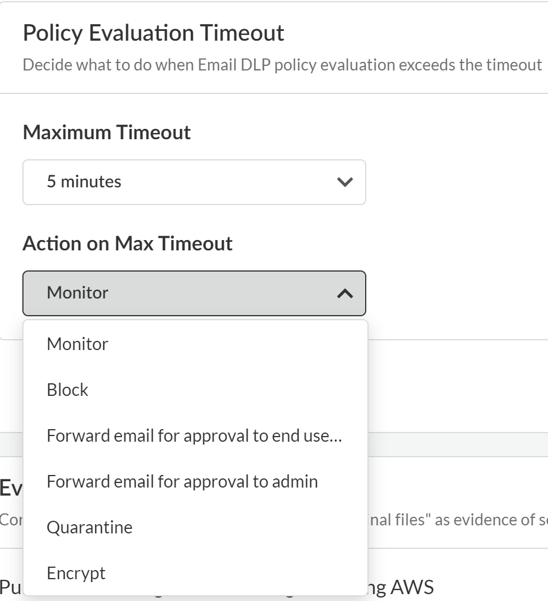Click the chevron-down arrow on Maximum Timeout
The image size is (548, 601).
click(x=345, y=182)
